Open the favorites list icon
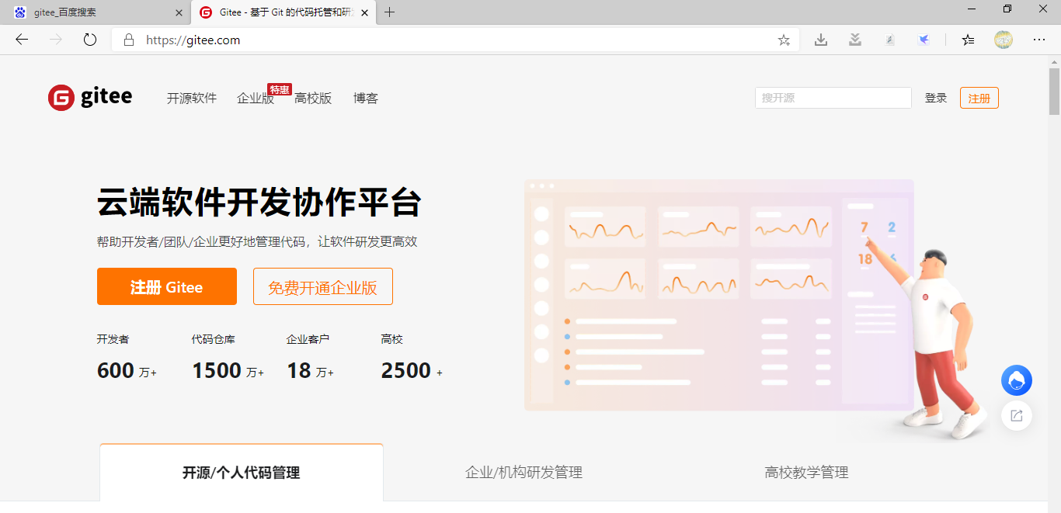 click(x=968, y=40)
